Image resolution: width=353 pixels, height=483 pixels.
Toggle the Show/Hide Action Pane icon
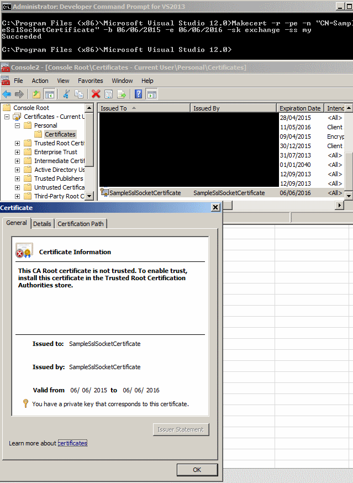pyautogui.click(x=151, y=95)
